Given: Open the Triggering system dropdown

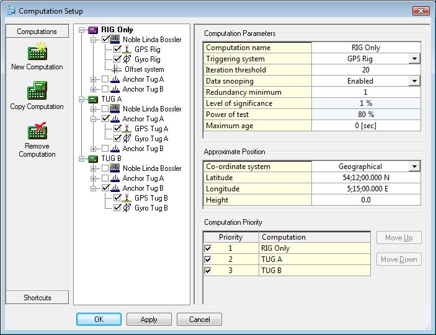Looking at the screenshot, I should pyautogui.click(x=414, y=59).
